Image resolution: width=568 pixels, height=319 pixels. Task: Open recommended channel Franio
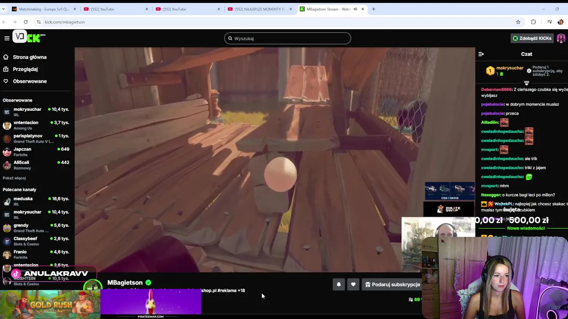36,254
